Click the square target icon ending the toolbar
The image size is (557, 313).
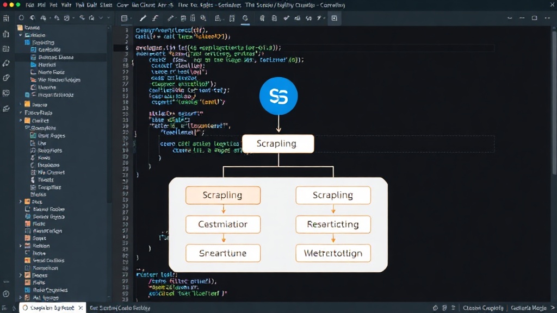pos(335,18)
